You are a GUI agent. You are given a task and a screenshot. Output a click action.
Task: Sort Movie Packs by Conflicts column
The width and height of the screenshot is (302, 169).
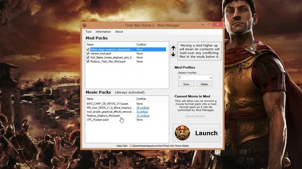click(x=141, y=99)
